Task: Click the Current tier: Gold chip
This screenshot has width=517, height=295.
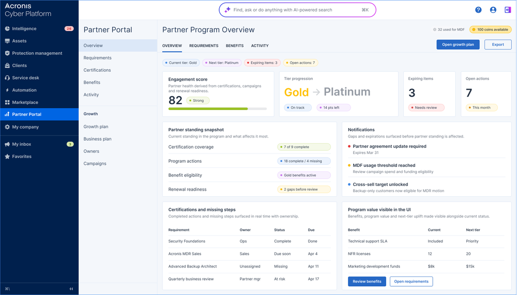Action: pyautogui.click(x=181, y=63)
